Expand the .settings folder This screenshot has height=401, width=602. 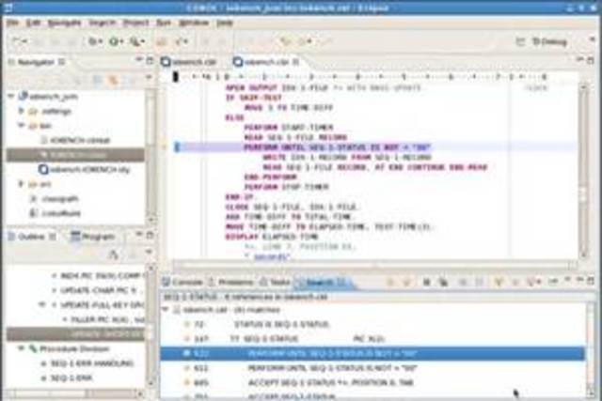pos(22,111)
